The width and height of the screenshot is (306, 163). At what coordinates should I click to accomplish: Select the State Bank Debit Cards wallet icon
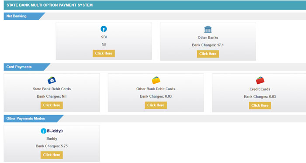52,80
